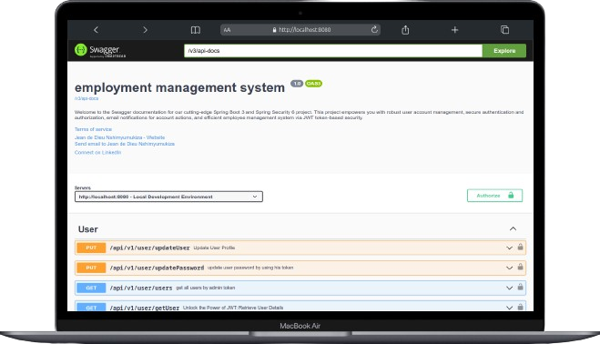Expand the GET /api/v1/user/users row
Image resolution: width=600 pixels, height=344 pixels.
tap(300, 288)
